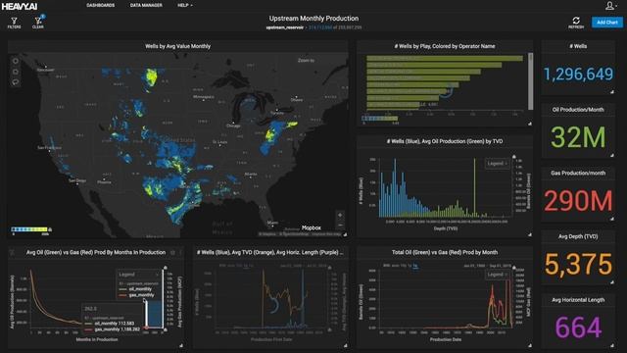The width and height of the screenshot is (627, 353).
Task: Click resize handle of Avg Oil Production by TVD chart
Action: (530, 234)
